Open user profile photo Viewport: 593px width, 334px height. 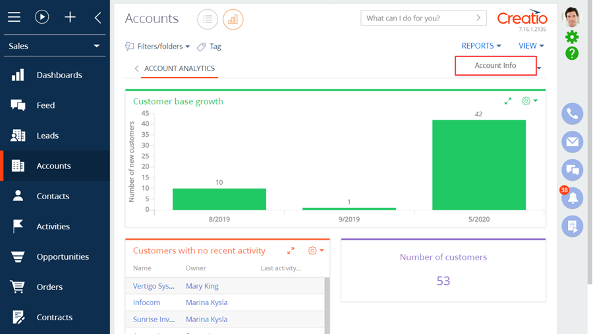click(x=572, y=17)
